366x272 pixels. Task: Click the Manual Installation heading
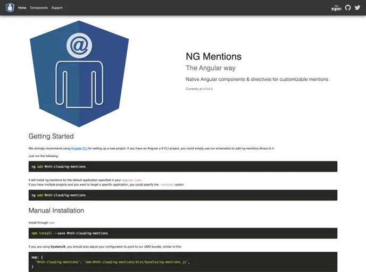click(x=56, y=210)
